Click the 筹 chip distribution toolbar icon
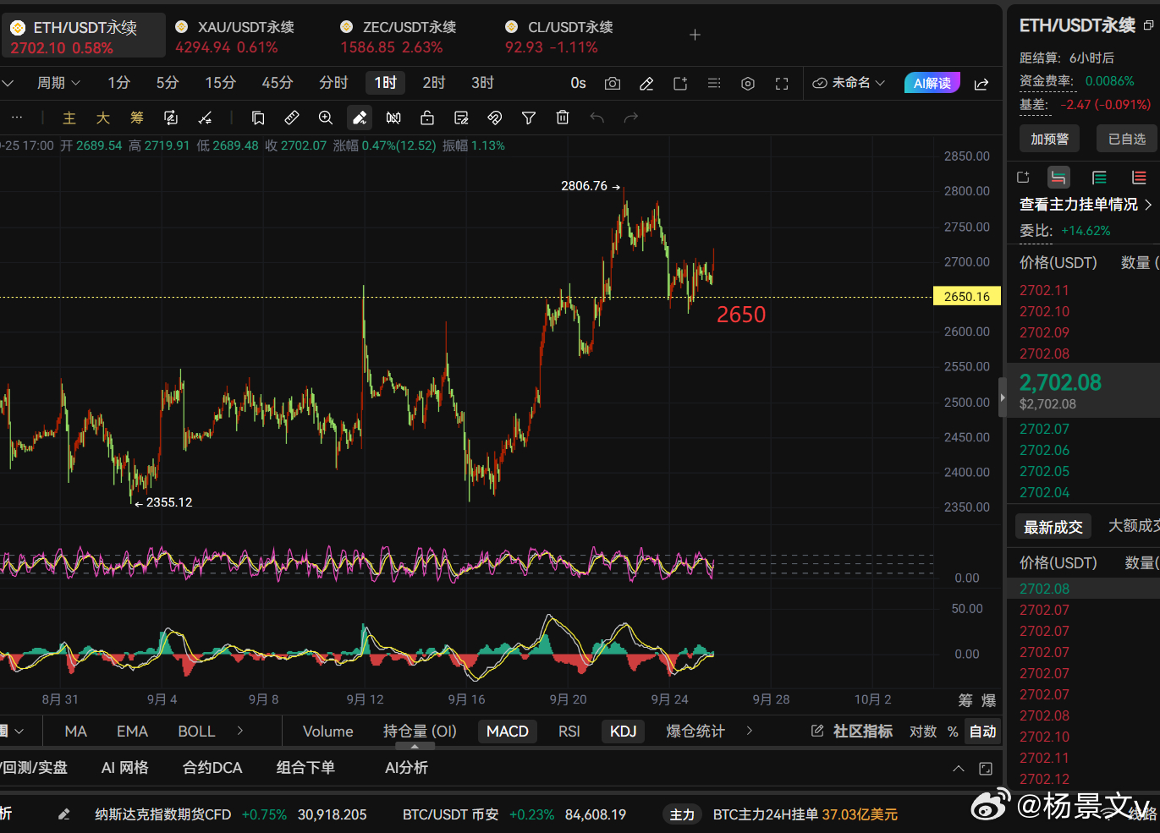This screenshot has width=1160, height=833. [x=137, y=118]
